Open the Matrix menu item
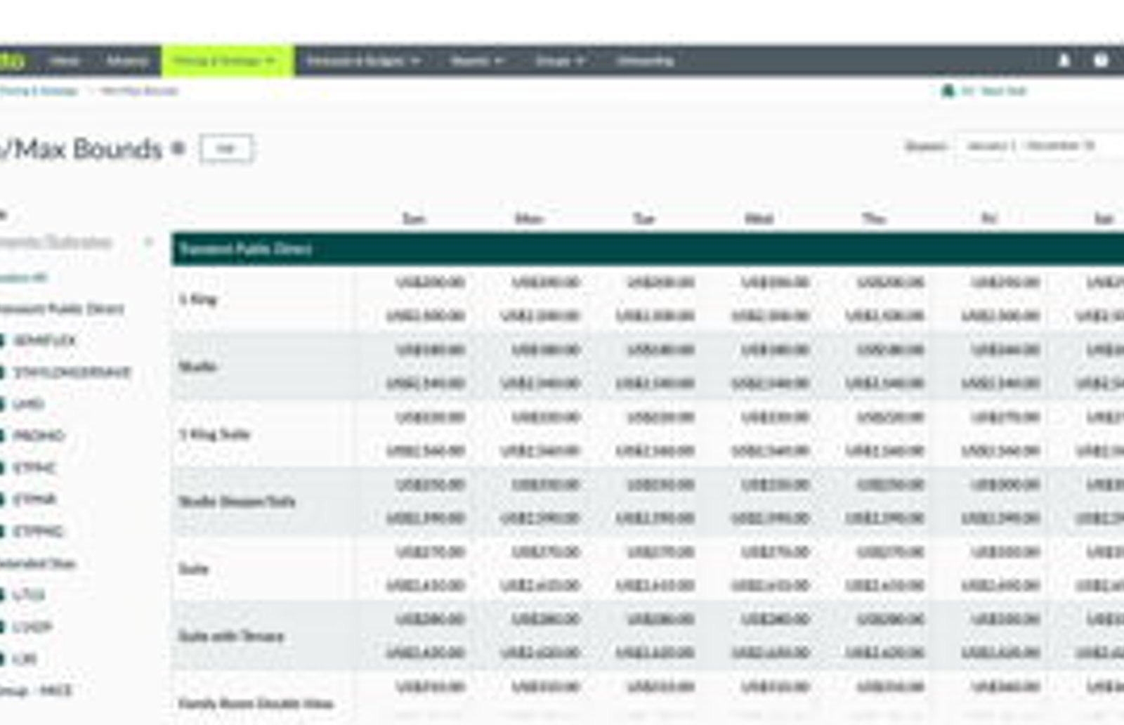The width and height of the screenshot is (1124, 725). [127, 61]
